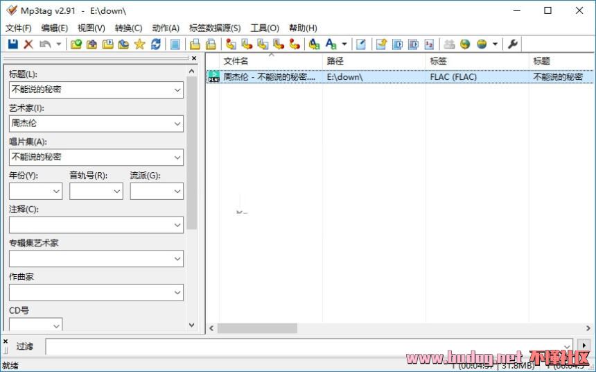The image size is (596, 372).
Task: Expand the actions dropdown arrow beside A icon
Action: tap(344, 44)
